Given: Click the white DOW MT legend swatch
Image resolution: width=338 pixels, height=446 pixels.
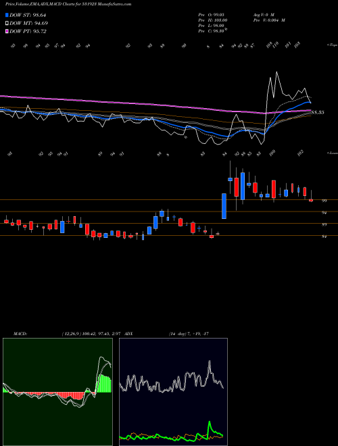Looking at the screenshot, I should tap(7, 24).
